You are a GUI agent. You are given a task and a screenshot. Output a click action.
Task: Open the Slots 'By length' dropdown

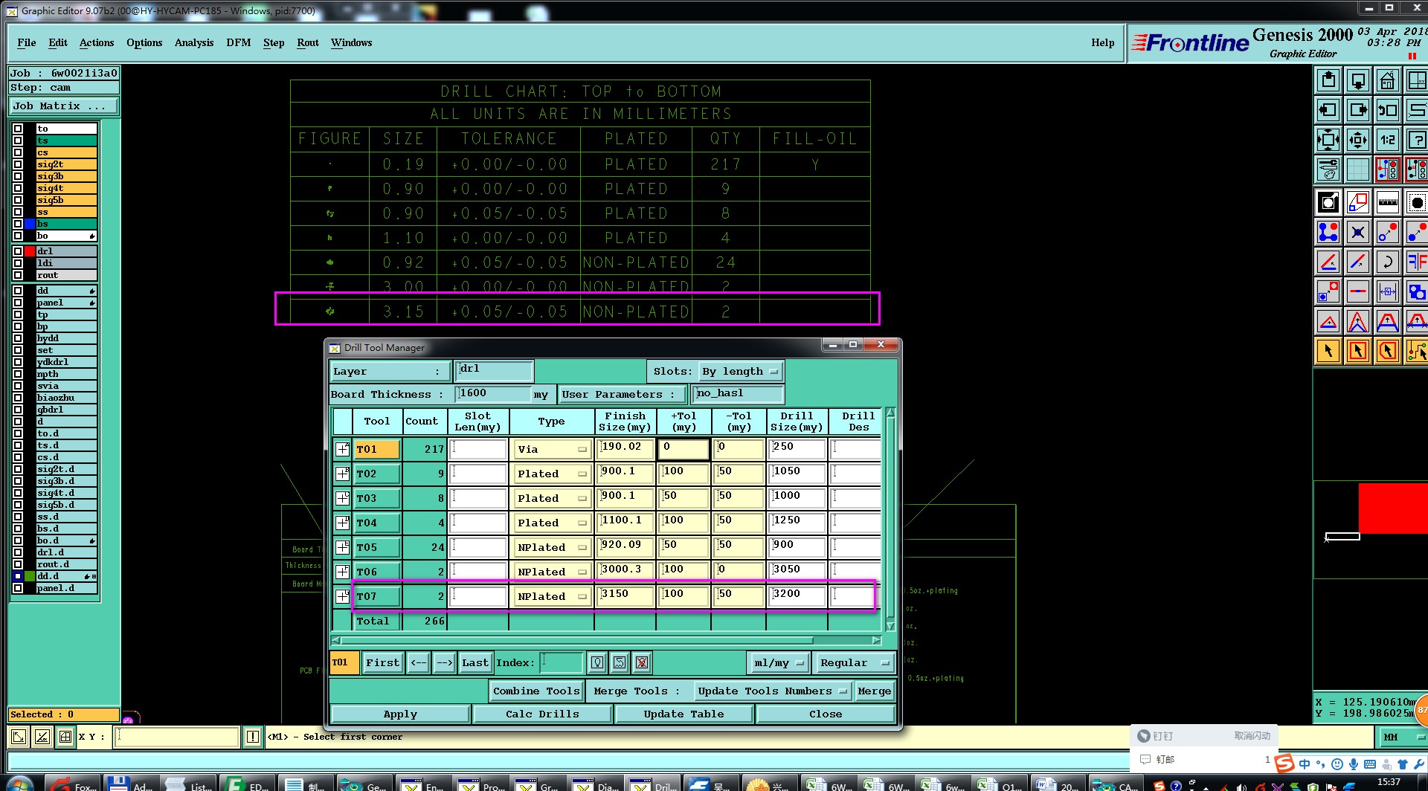pyautogui.click(x=741, y=372)
